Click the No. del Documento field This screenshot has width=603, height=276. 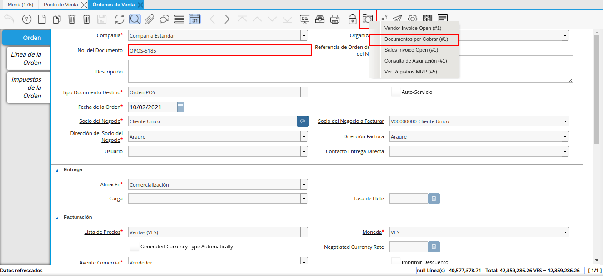point(219,50)
